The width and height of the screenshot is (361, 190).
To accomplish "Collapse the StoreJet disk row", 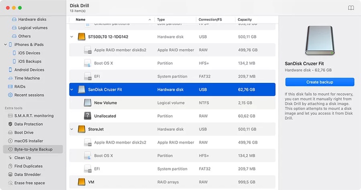I will click(x=72, y=129).
